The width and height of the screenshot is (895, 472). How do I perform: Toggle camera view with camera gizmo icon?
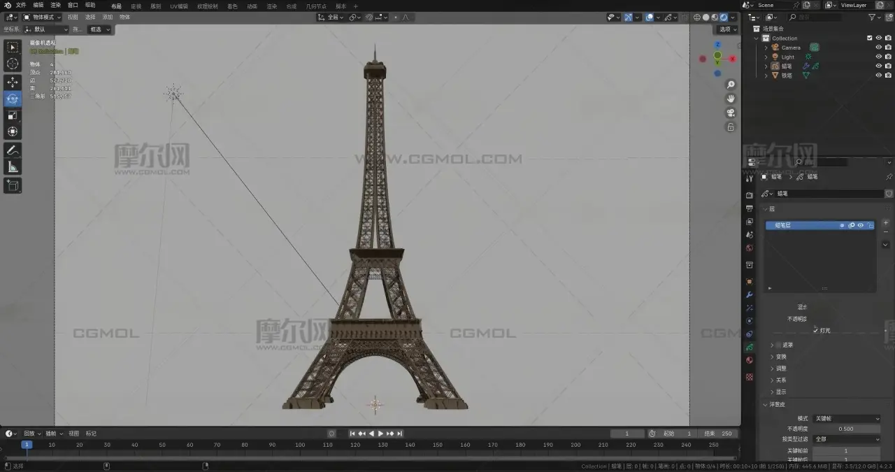[731, 113]
